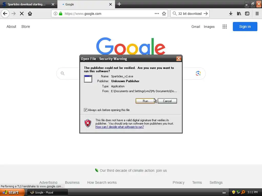Image resolution: width=262 pixels, height=196 pixels.
Task: Click the 3:11 PM clock
Action: [x=253, y=192]
